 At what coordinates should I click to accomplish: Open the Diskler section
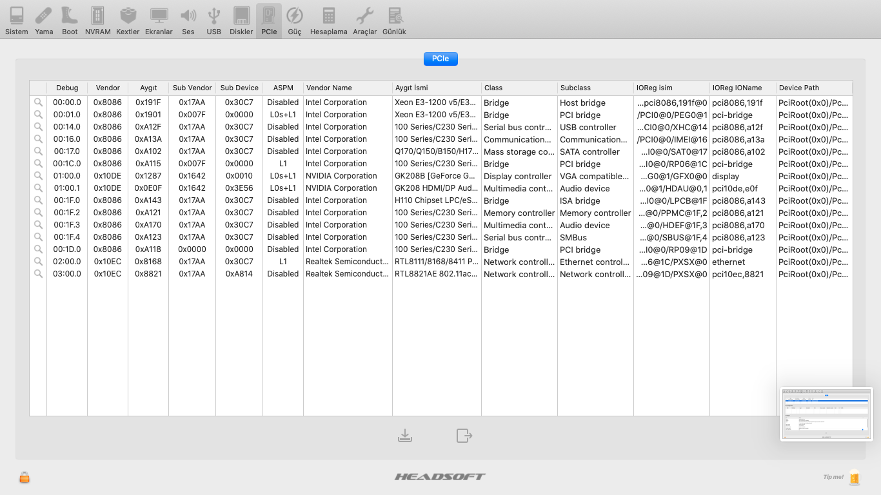(x=241, y=20)
